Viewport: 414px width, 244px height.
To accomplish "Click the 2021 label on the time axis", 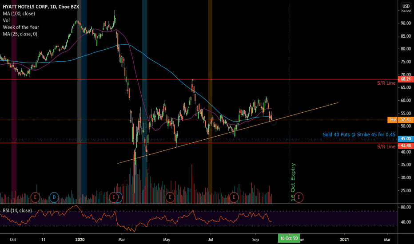I will (344, 240).
